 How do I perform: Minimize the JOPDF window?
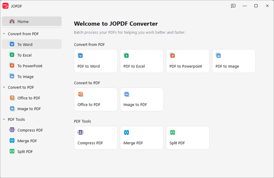245,6
